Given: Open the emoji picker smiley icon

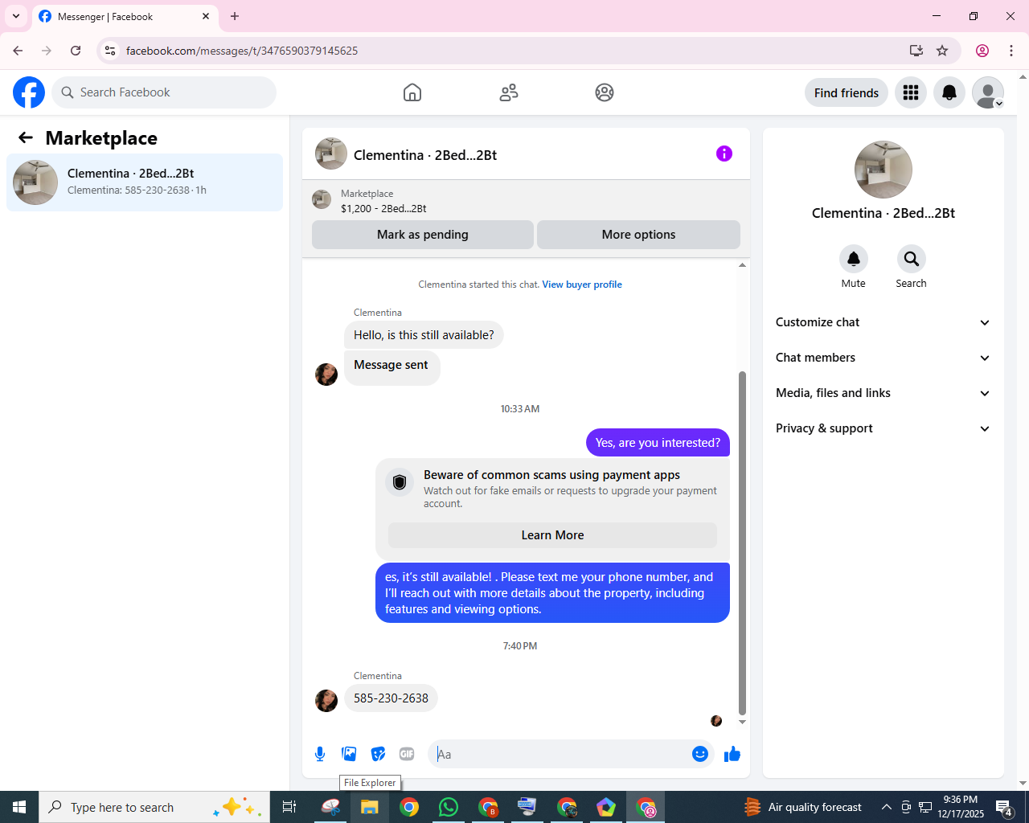Looking at the screenshot, I should click(700, 754).
